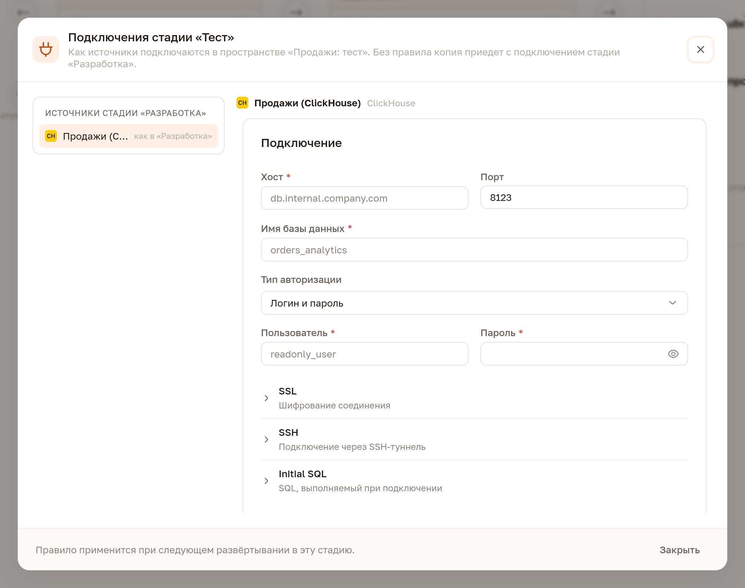This screenshot has height=588, width=745.
Task: Click the «SQL, выполняемый при подключении» description
Action: click(x=360, y=488)
